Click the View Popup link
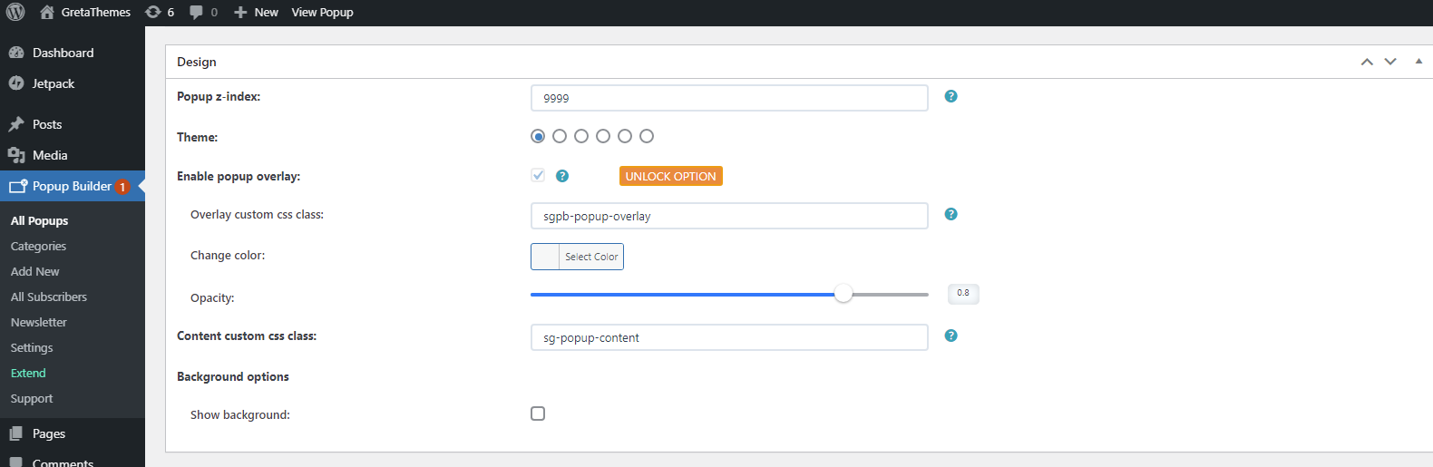This screenshot has height=467, width=1433. pos(322,12)
